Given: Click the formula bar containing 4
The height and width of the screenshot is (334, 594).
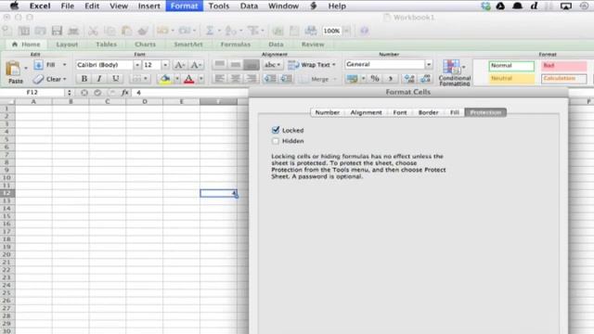Looking at the screenshot, I should point(190,93).
